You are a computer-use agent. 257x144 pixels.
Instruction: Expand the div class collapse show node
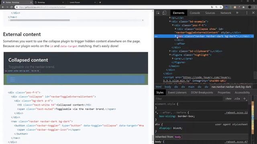pyautogui.click(x=175, y=29)
